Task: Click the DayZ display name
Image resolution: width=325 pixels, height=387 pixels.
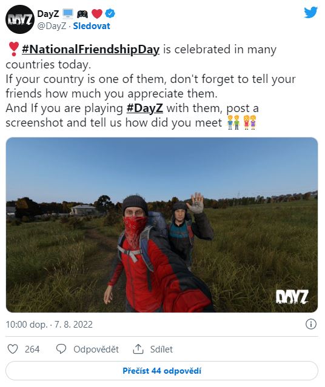Action: pos(48,13)
